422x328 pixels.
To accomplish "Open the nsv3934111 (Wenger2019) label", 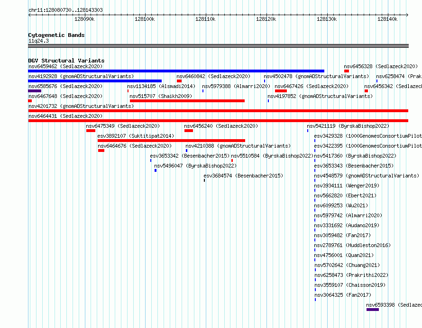I will [347, 186].
